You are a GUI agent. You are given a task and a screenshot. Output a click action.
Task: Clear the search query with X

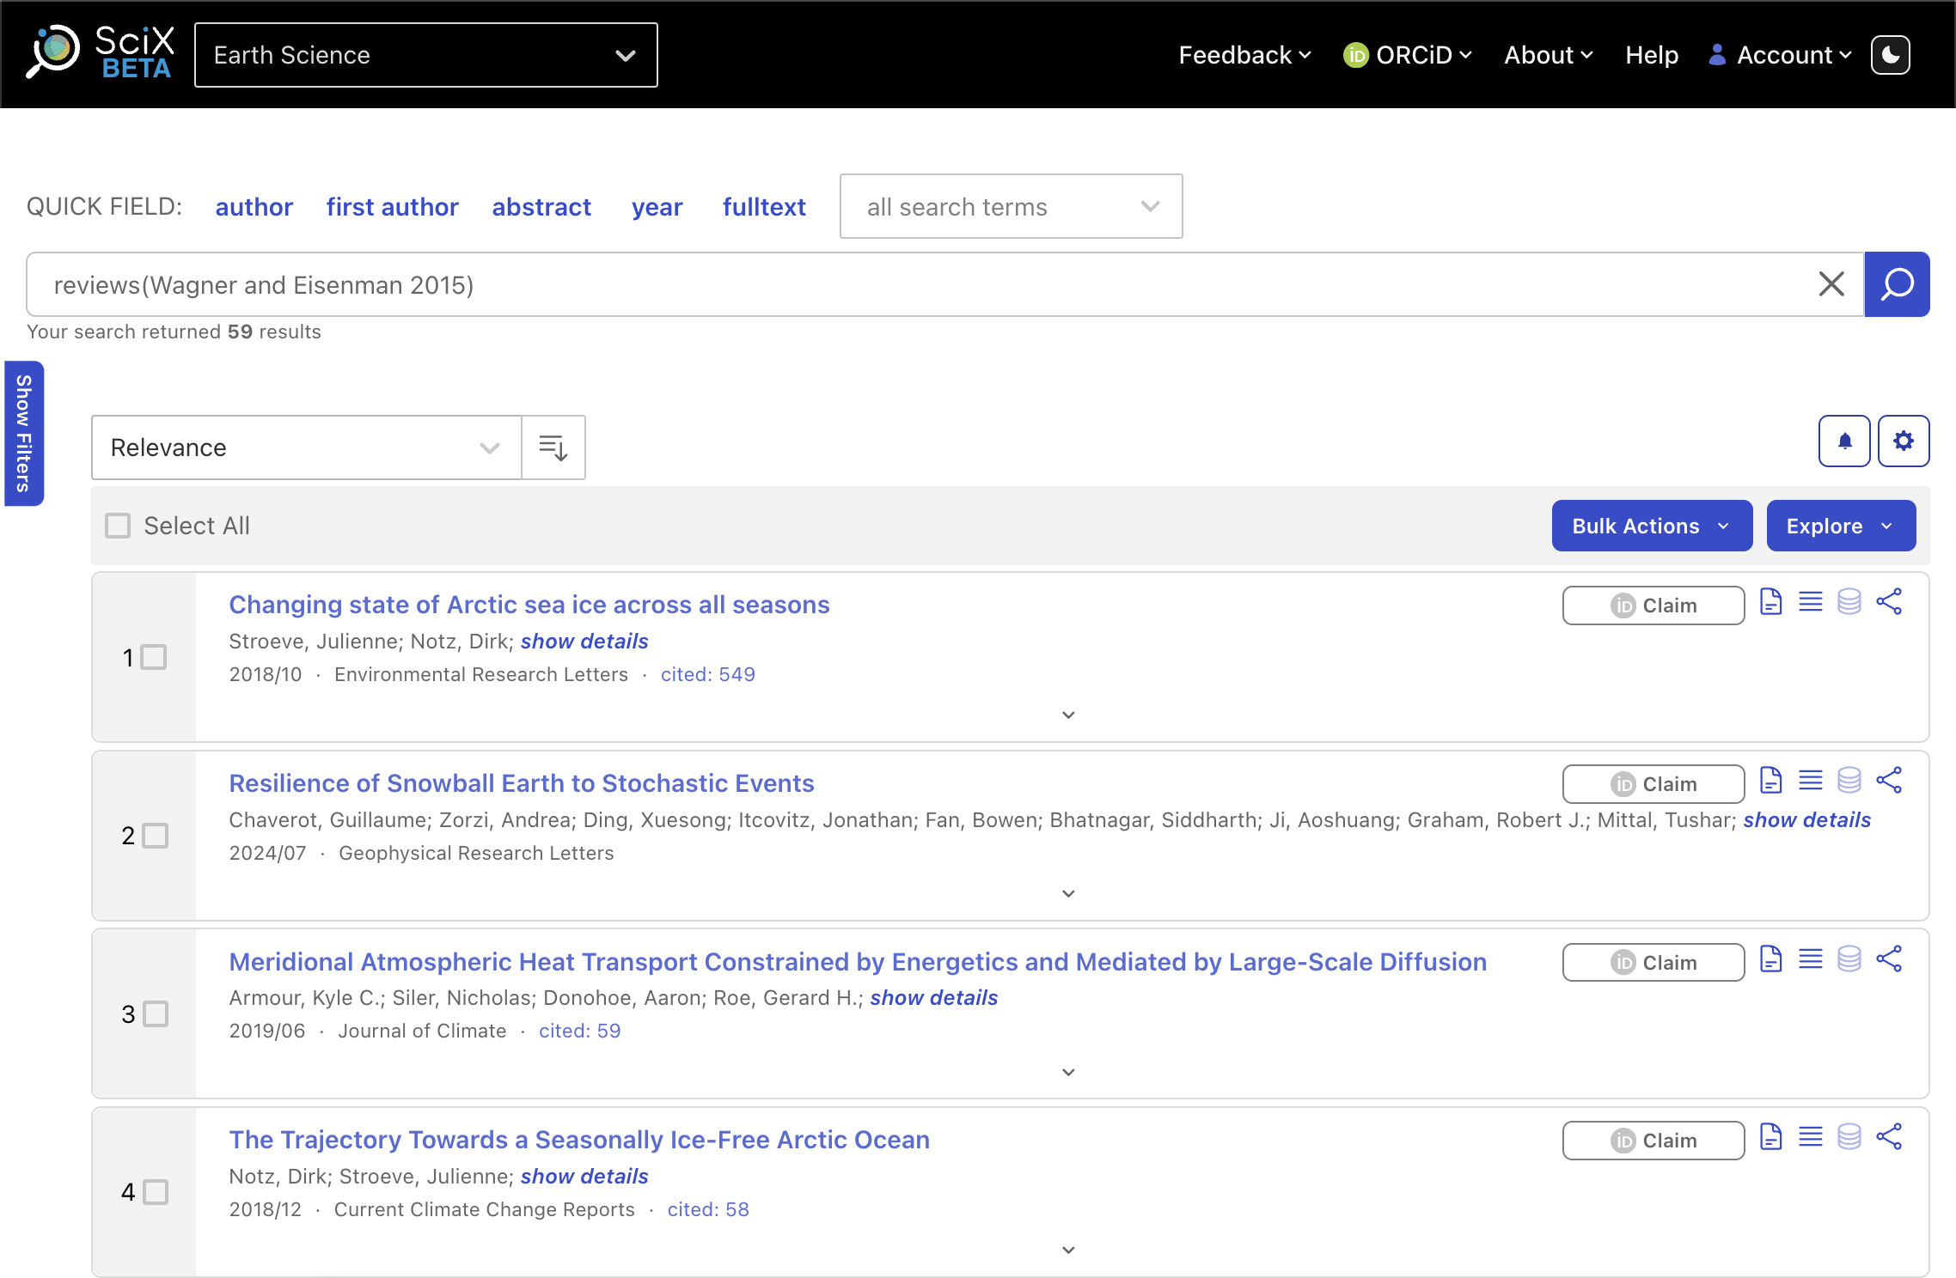click(1831, 284)
